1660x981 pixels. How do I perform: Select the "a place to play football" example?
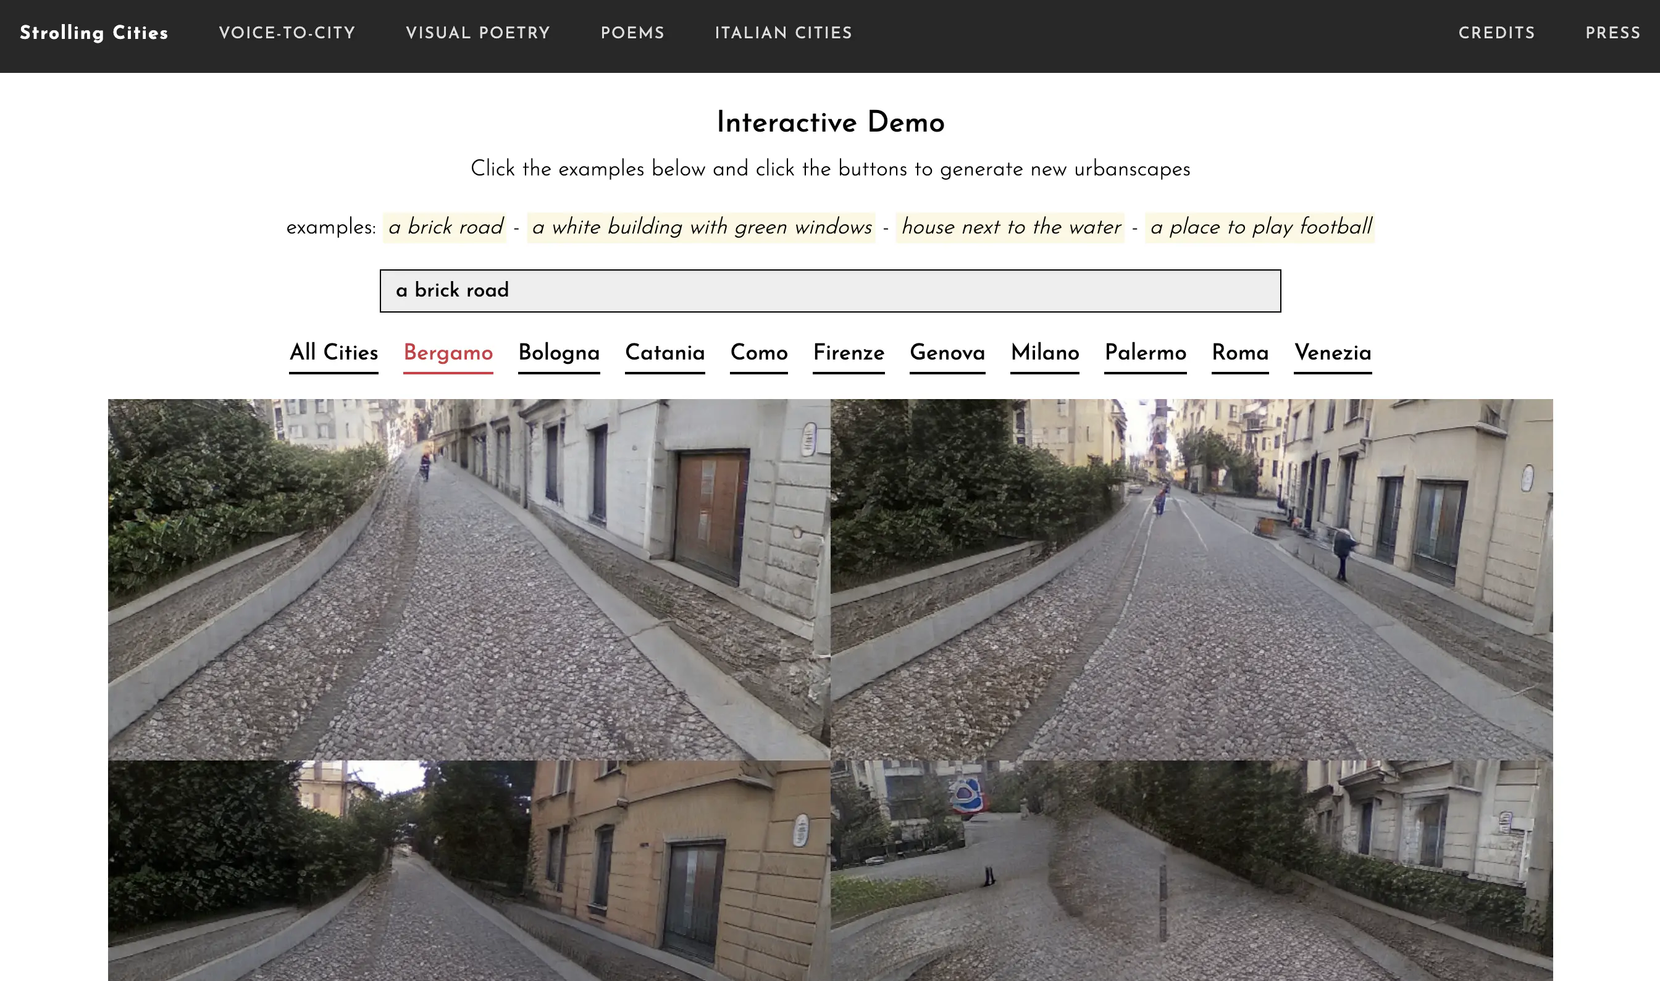coord(1260,227)
